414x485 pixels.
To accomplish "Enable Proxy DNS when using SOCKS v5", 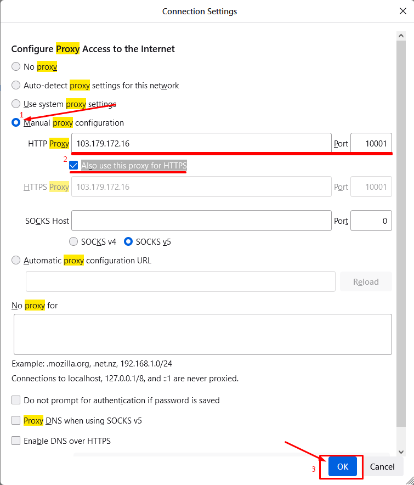I will pyautogui.click(x=16, y=421).
